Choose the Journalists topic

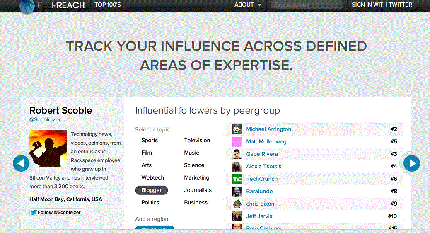(x=198, y=190)
